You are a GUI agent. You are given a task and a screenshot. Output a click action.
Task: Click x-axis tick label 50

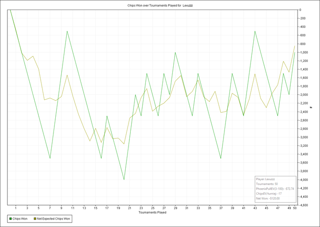[x=295, y=208]
